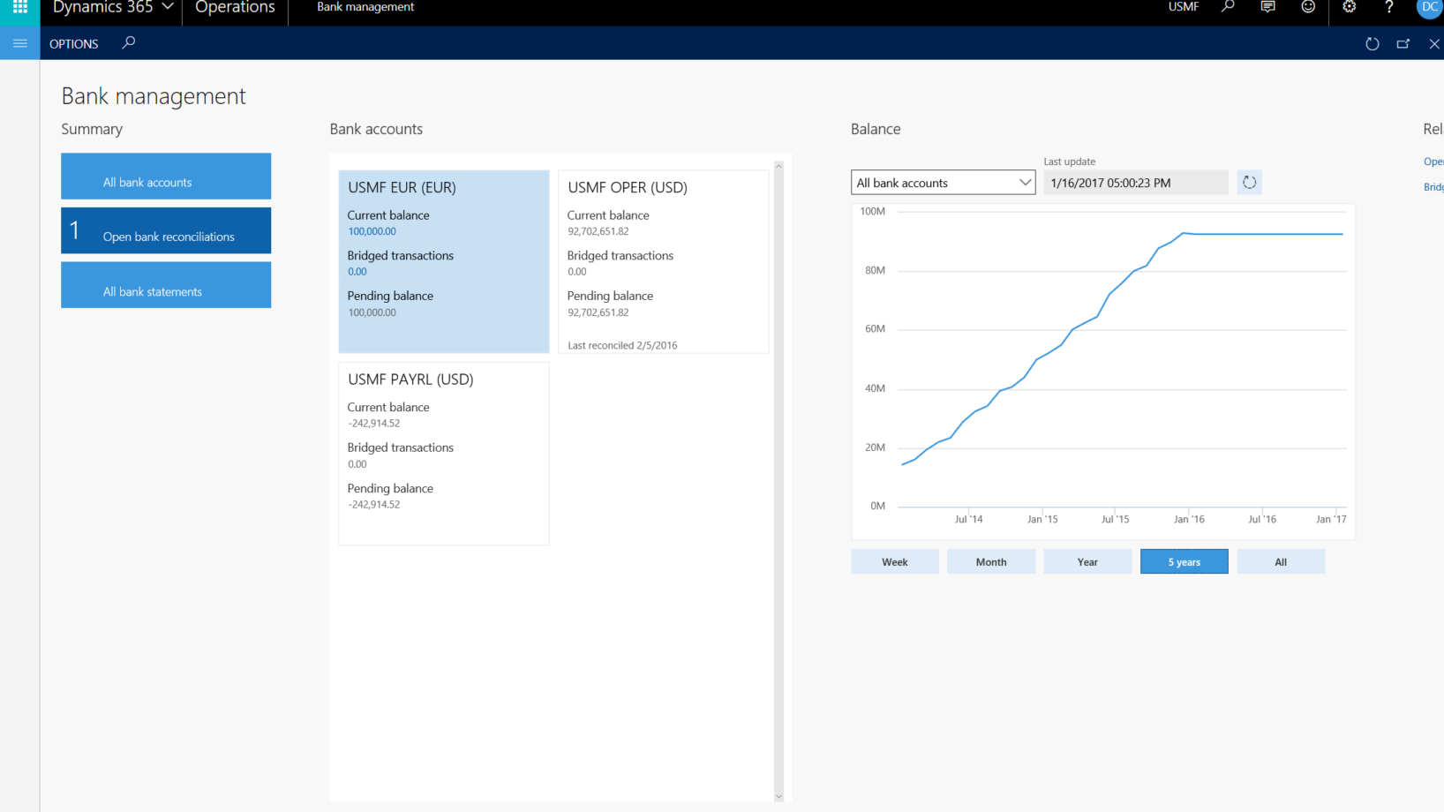Click Last reconciled 2/5/2016 text
The width and height of the screenshot is (1444, 812).
tap(622, 345)
